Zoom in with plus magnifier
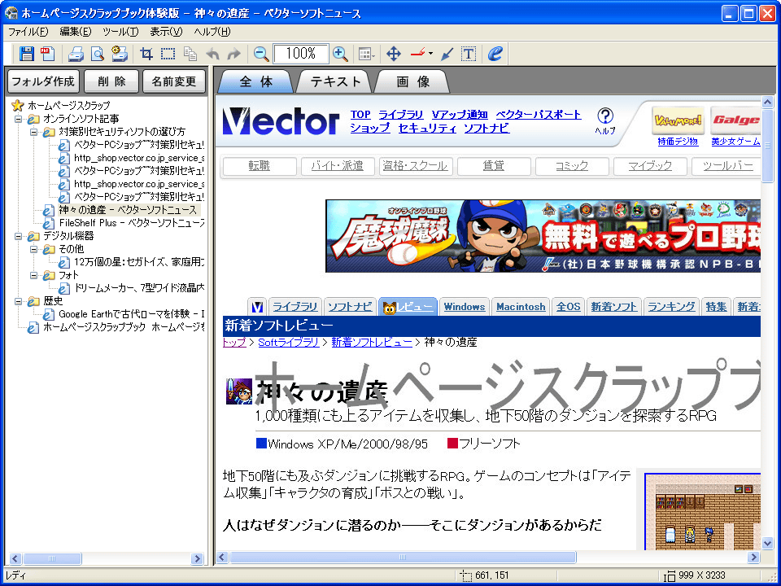The height and width of the screenshot is (586, 781). [340, 54]
